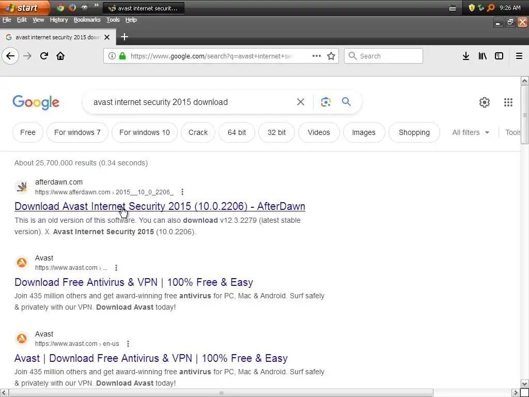Close the avast internet security tab

(107, 37)
